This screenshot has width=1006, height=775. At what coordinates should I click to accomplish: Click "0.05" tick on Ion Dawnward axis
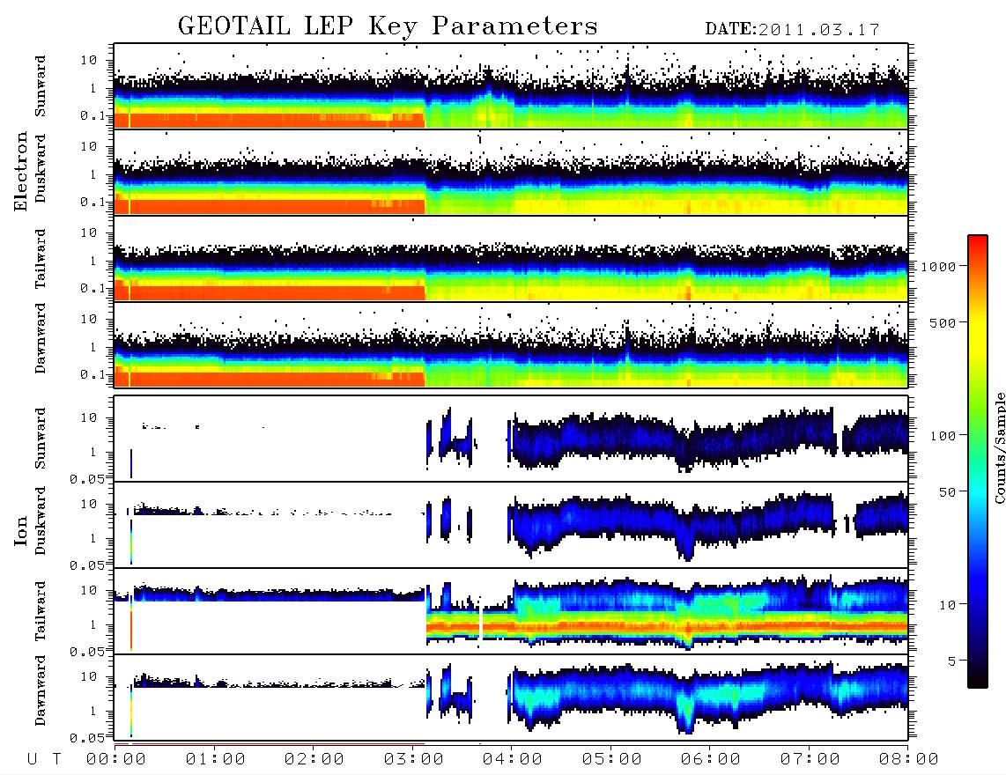[86, 738]
